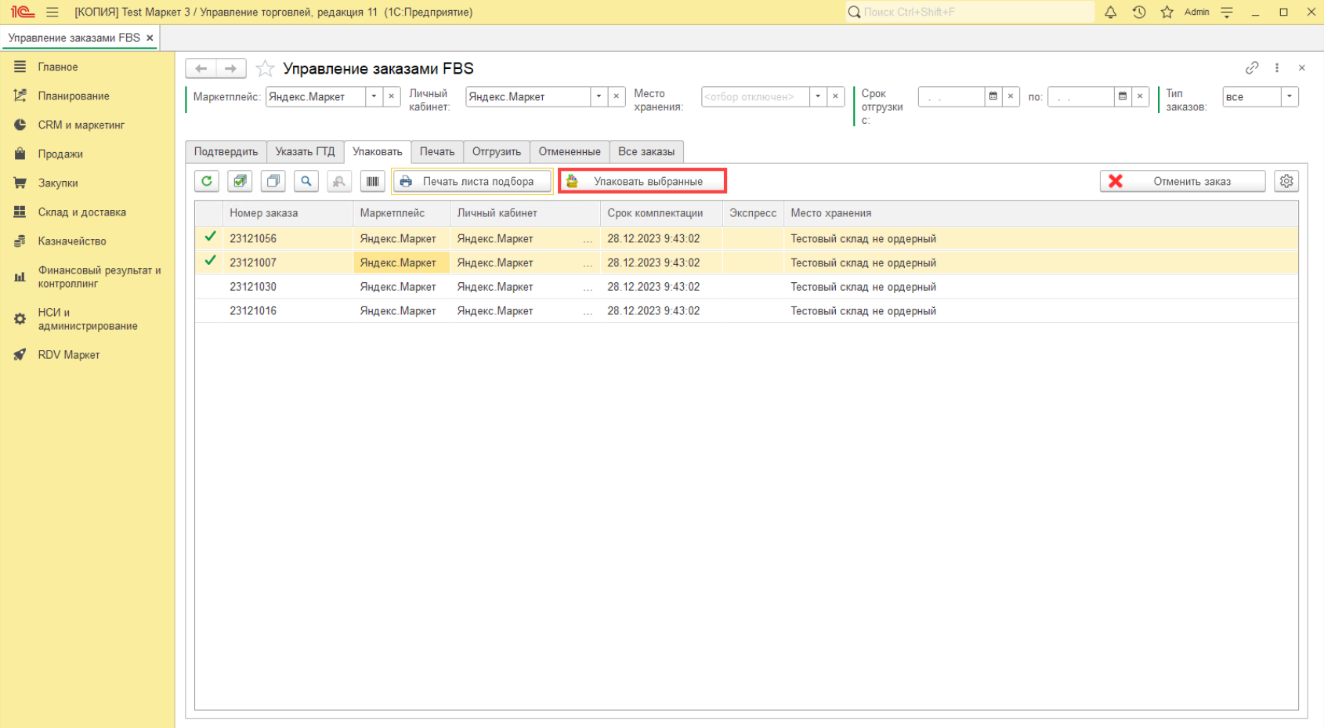Uncheck order 23121007 checkmark
Image resolution: width=1324 pixels, height=728 pixels.
tap(210, 261)
